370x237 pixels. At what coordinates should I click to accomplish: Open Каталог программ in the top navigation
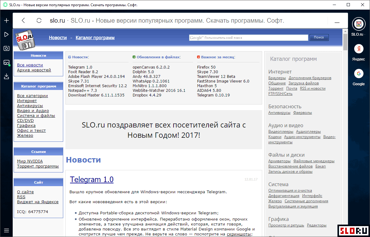pos(95,38)
